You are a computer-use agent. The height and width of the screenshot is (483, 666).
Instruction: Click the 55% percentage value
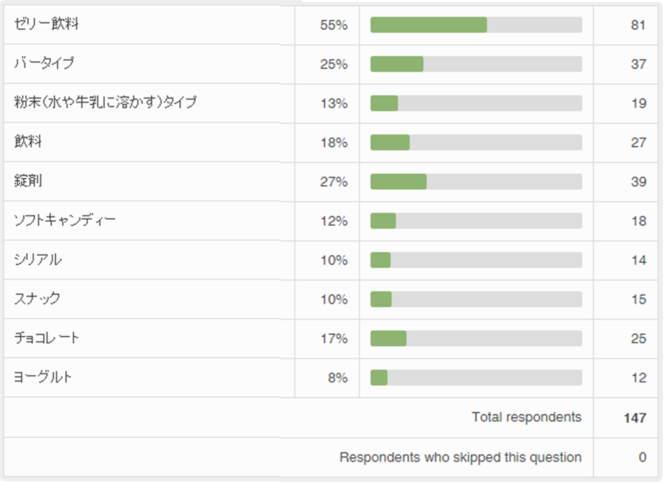[x=333, y=25]
